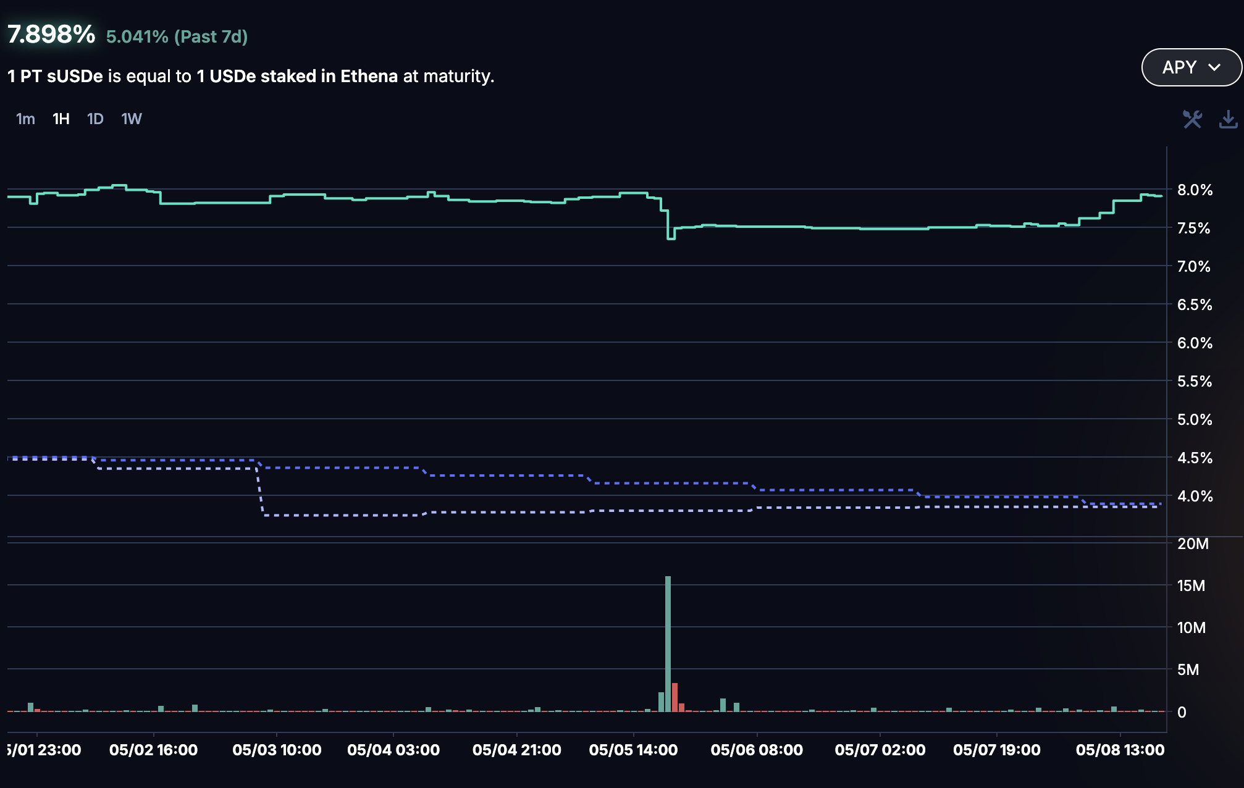The image size is (1244, 788).
Task: Click the 05/05 14:00 time label
Action: pyautogui.click(x=633, y=750)
